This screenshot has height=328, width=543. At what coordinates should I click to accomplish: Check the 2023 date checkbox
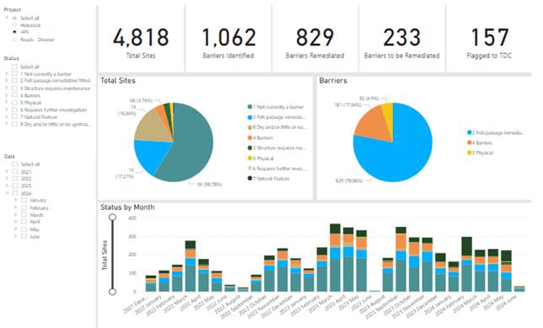click(x=15, y=186)
